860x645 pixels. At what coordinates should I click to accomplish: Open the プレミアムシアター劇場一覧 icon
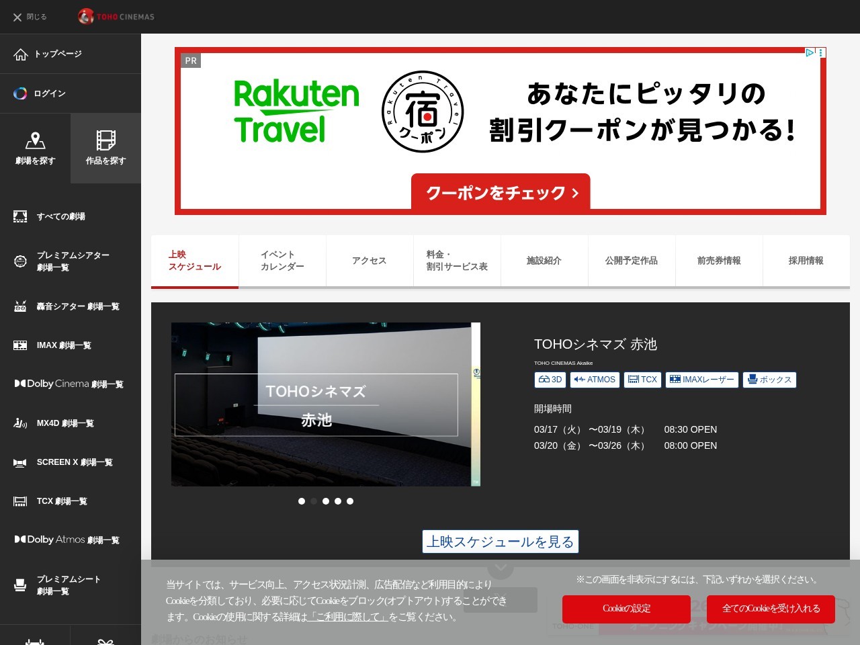(x=20, y=261)
